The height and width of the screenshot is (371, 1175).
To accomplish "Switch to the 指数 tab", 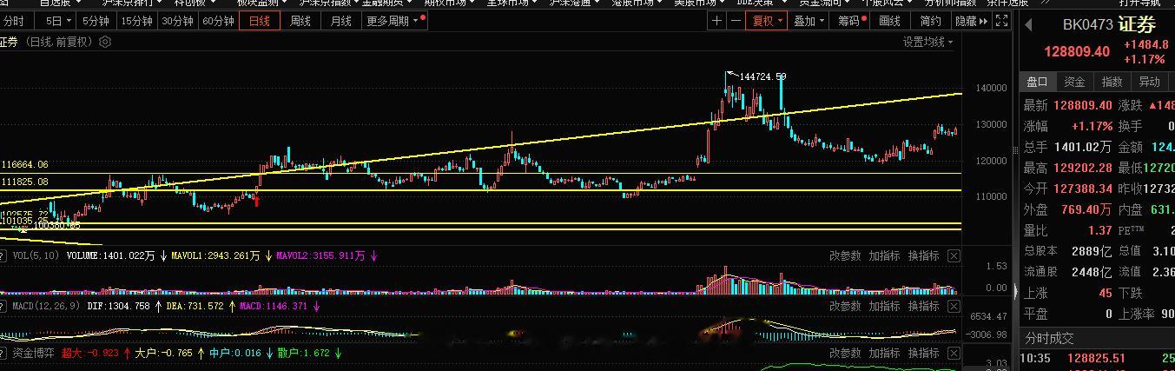I will [x=1112, y=82].
